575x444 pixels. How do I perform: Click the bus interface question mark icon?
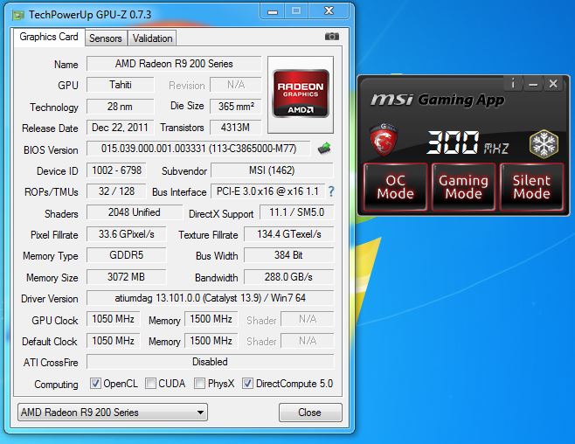(x=331, y=191)
